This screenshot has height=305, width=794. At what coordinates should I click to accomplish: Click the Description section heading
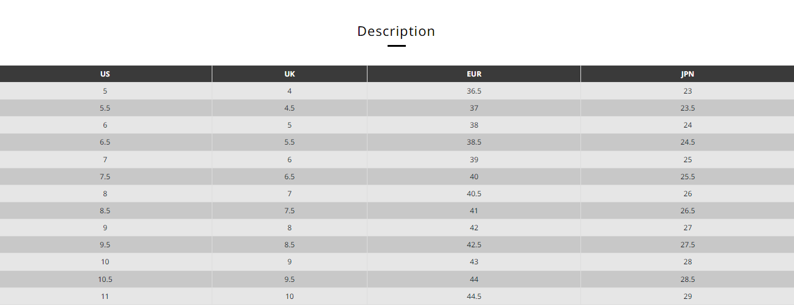[396, 31]
